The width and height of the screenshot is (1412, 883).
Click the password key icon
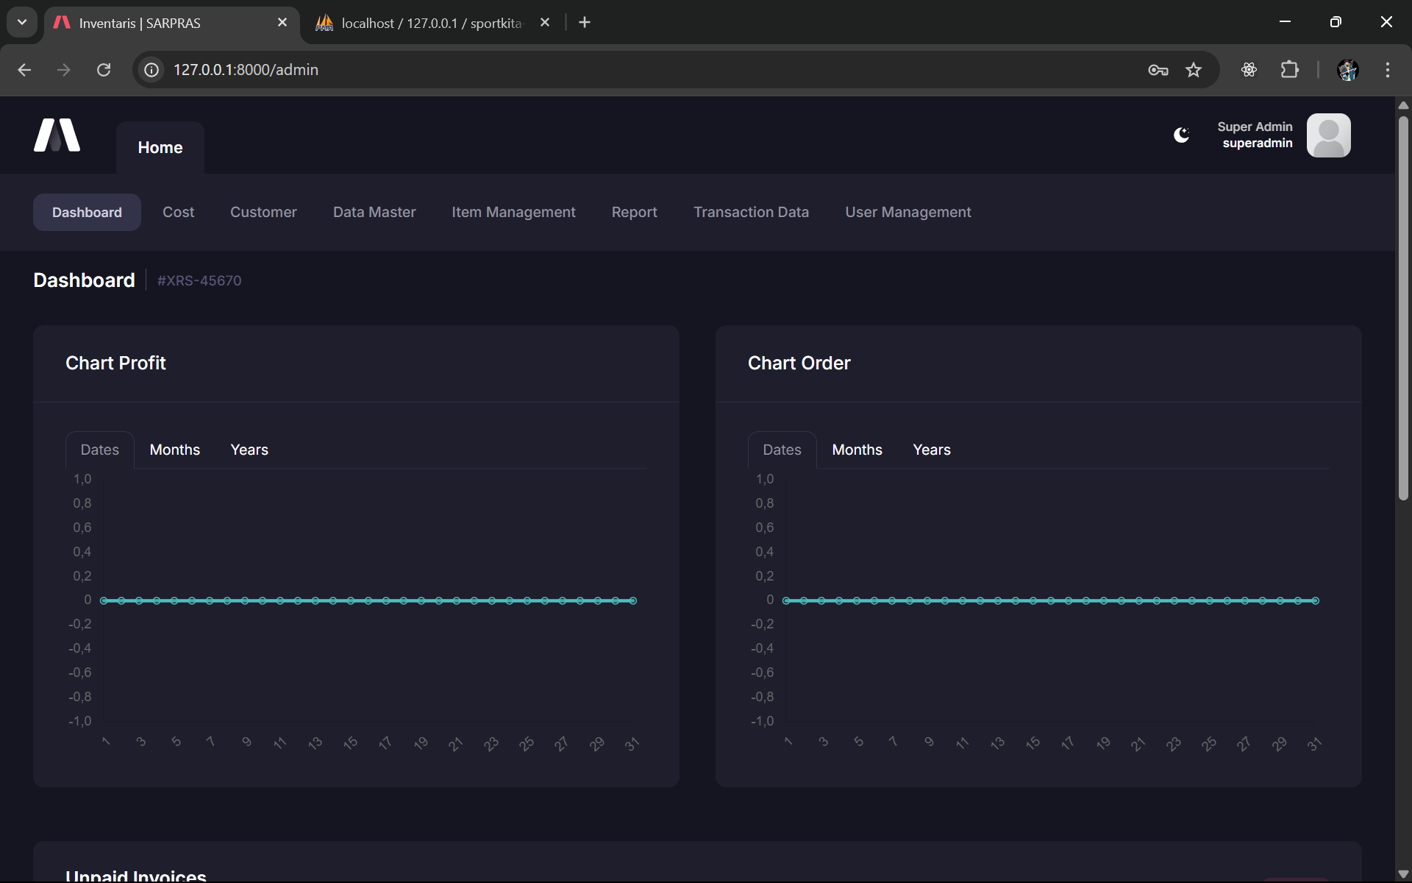coord(1158,70)
